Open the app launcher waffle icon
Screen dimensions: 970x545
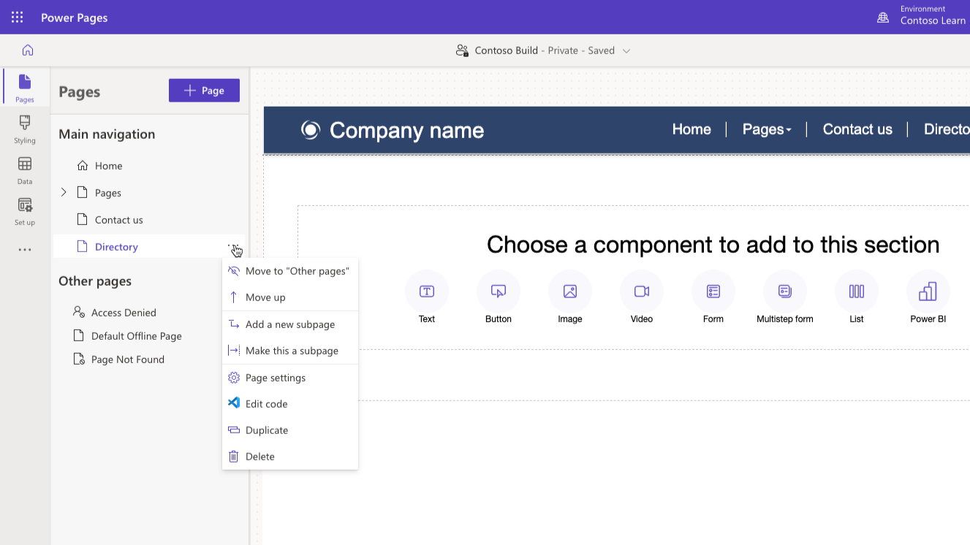18,17
